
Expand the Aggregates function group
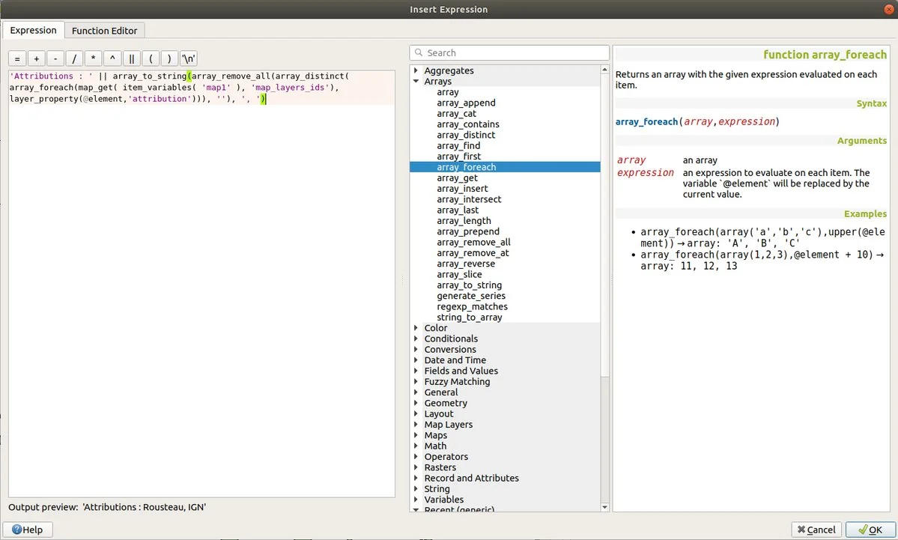click(417, 70)
